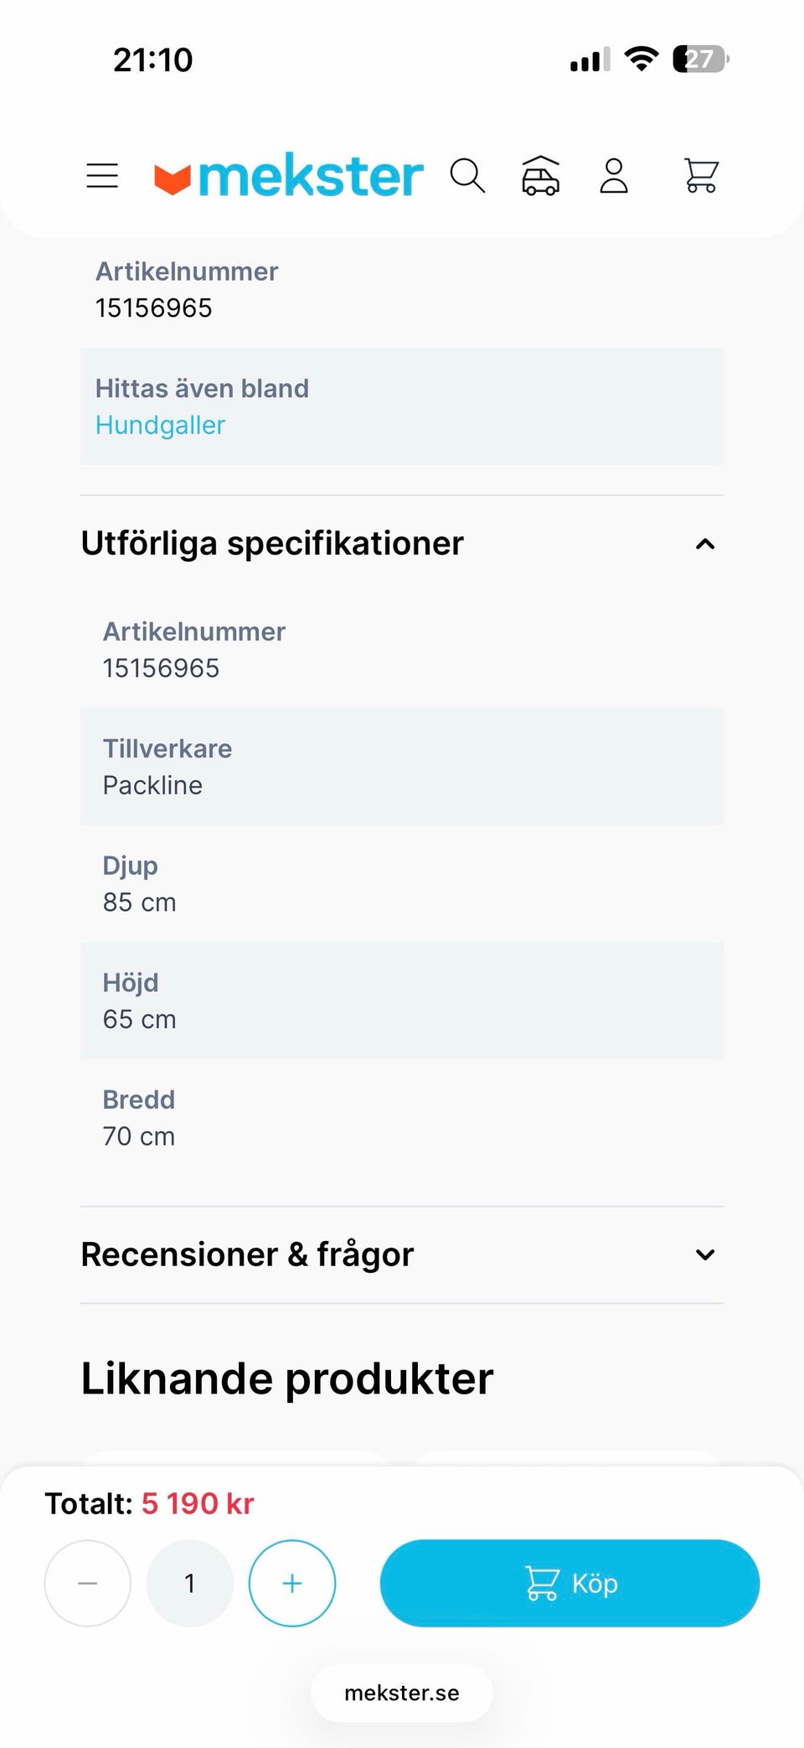Increase quantity with the plus button
Viewport: 804px width, 1748px height.
pyautogui.click(x=292, y=1583)
